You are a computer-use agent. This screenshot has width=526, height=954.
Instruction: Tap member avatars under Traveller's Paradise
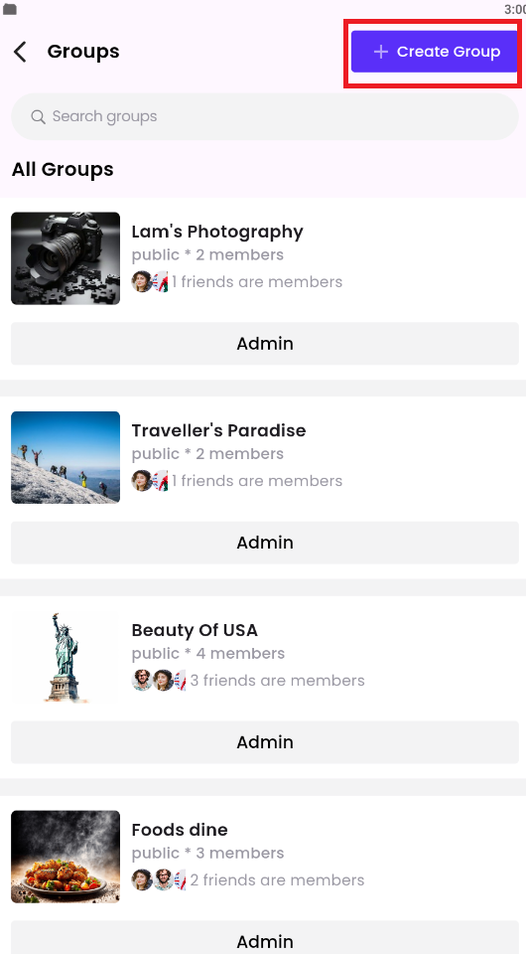[x=150, y=481]
